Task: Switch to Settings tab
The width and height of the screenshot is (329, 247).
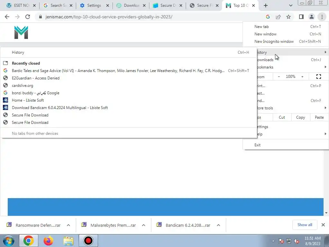Action: (92, 5)
